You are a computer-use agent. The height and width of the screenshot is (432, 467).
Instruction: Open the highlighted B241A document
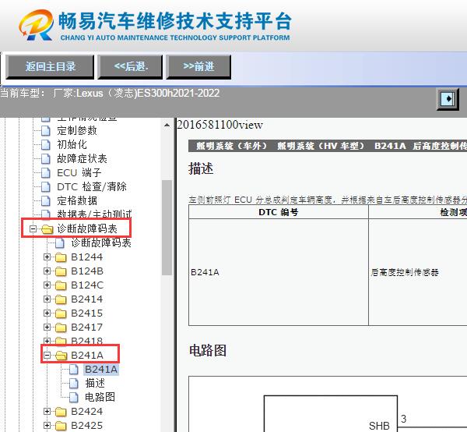pos(101,370)
